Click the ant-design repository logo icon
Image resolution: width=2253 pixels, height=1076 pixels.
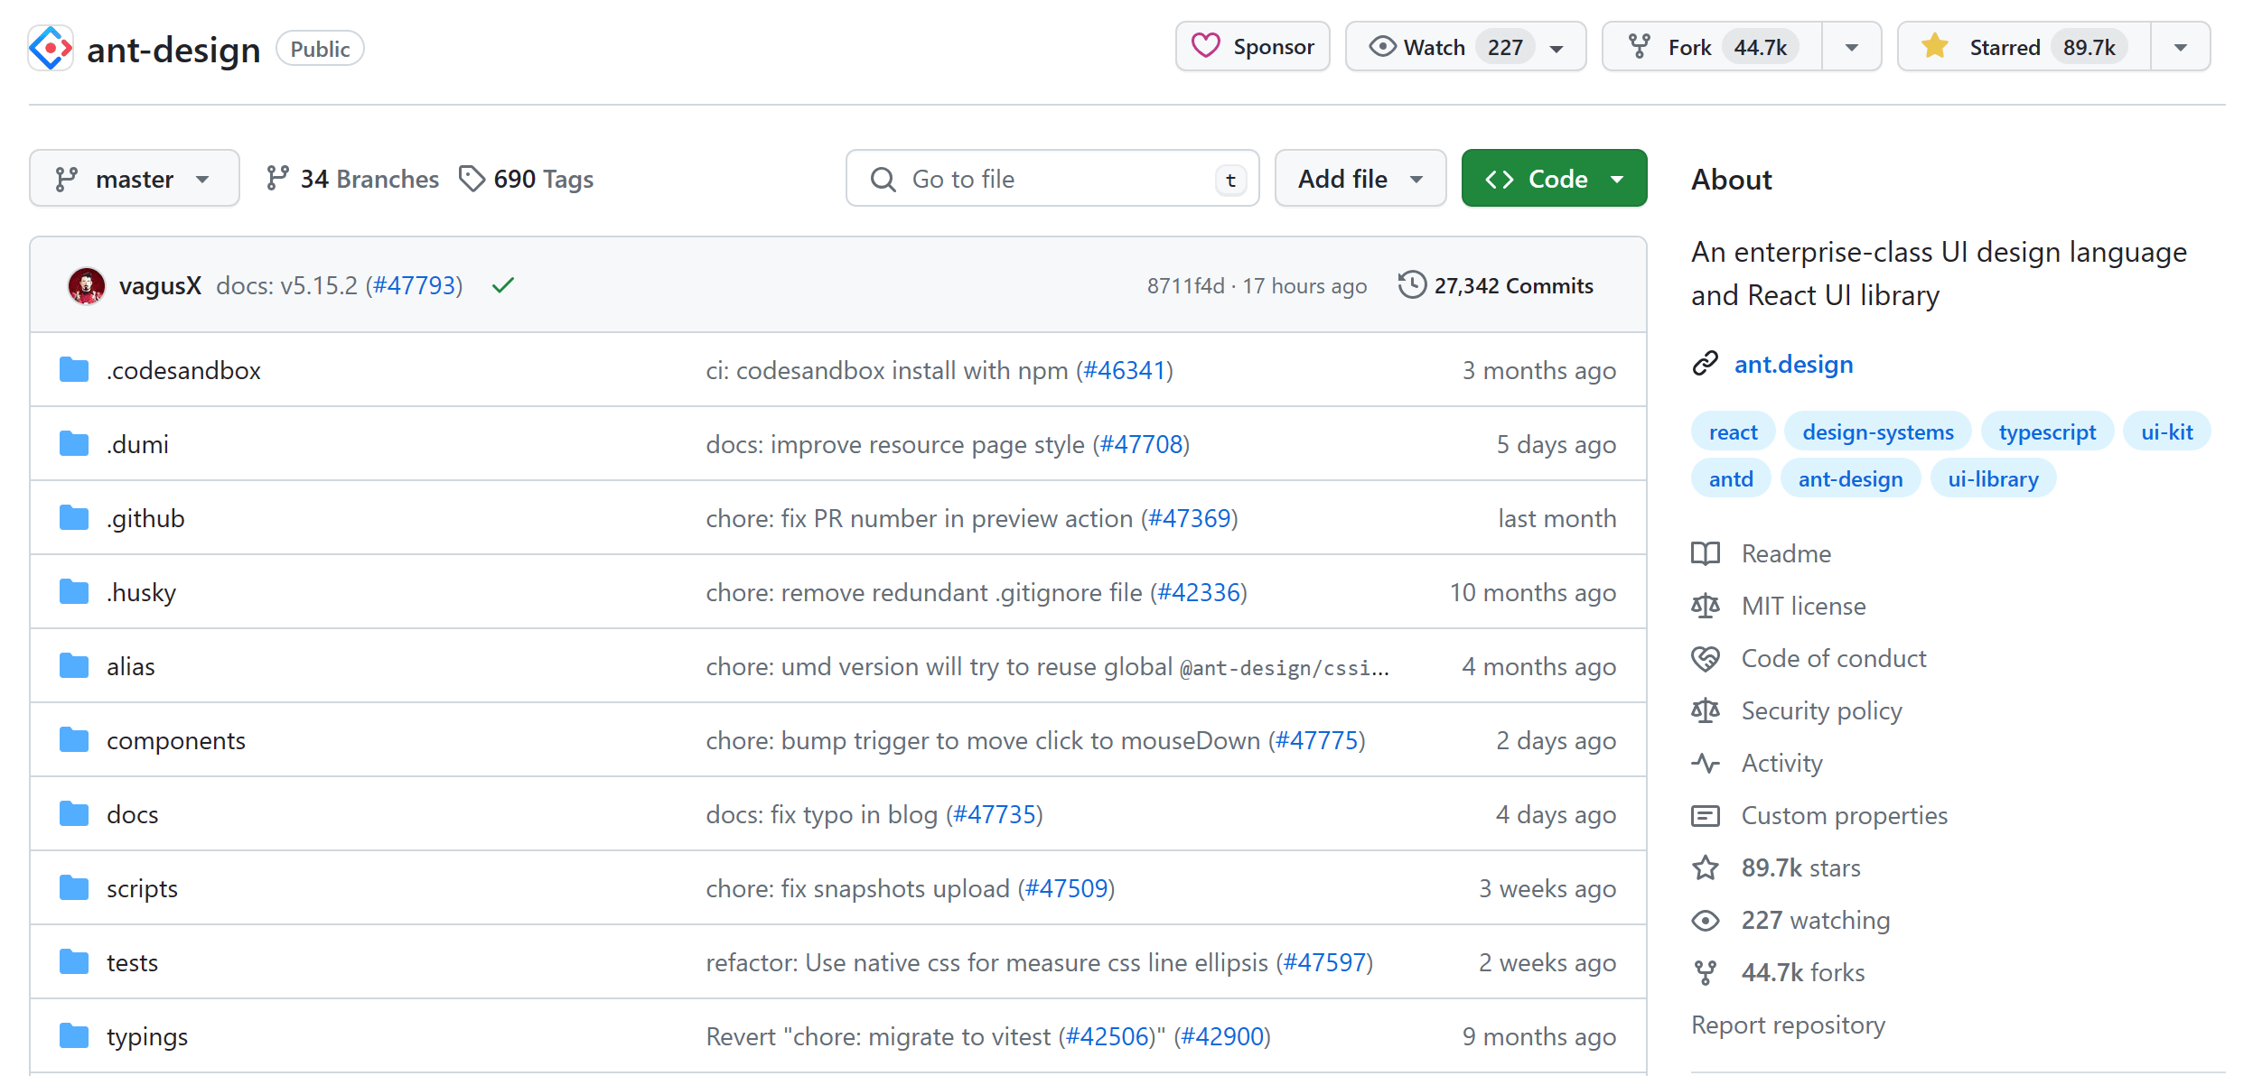[51, 48]
